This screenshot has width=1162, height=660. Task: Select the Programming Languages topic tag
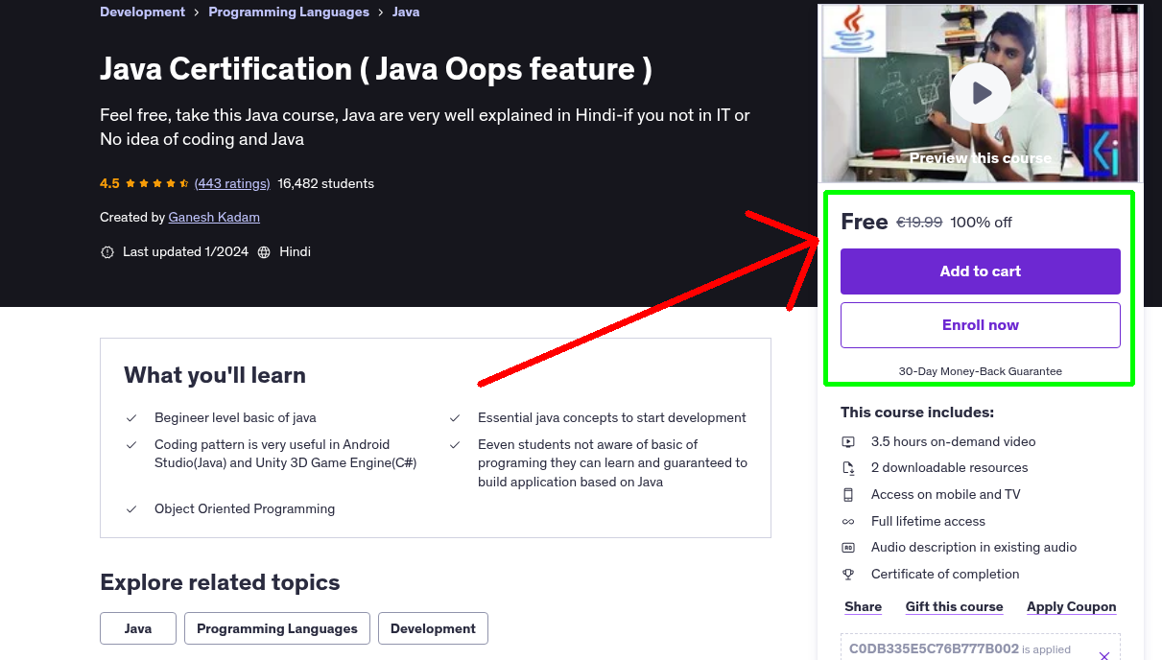277,628
